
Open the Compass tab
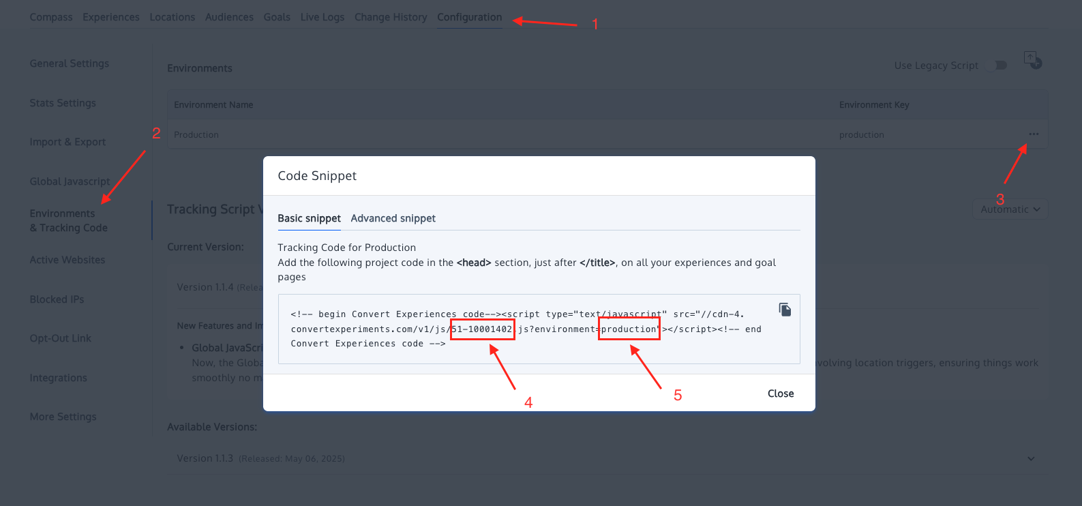click(51, 17)
